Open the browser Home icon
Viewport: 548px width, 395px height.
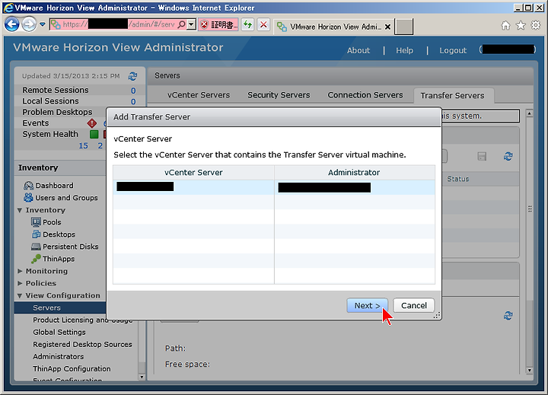click(x=505, y=25)
